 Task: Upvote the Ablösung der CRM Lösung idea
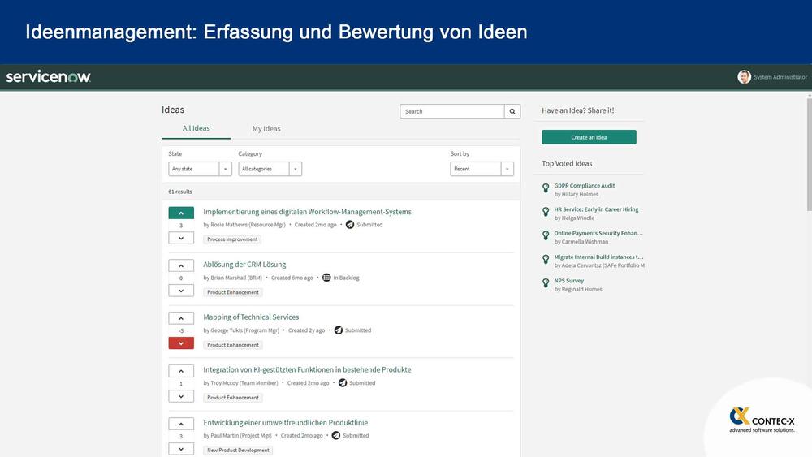tap(181, 265)
